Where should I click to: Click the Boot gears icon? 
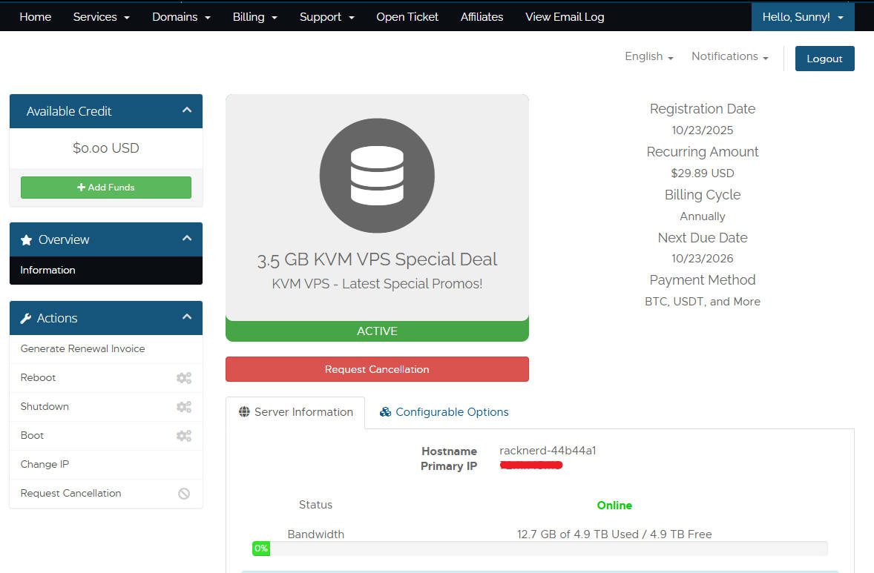184,436
